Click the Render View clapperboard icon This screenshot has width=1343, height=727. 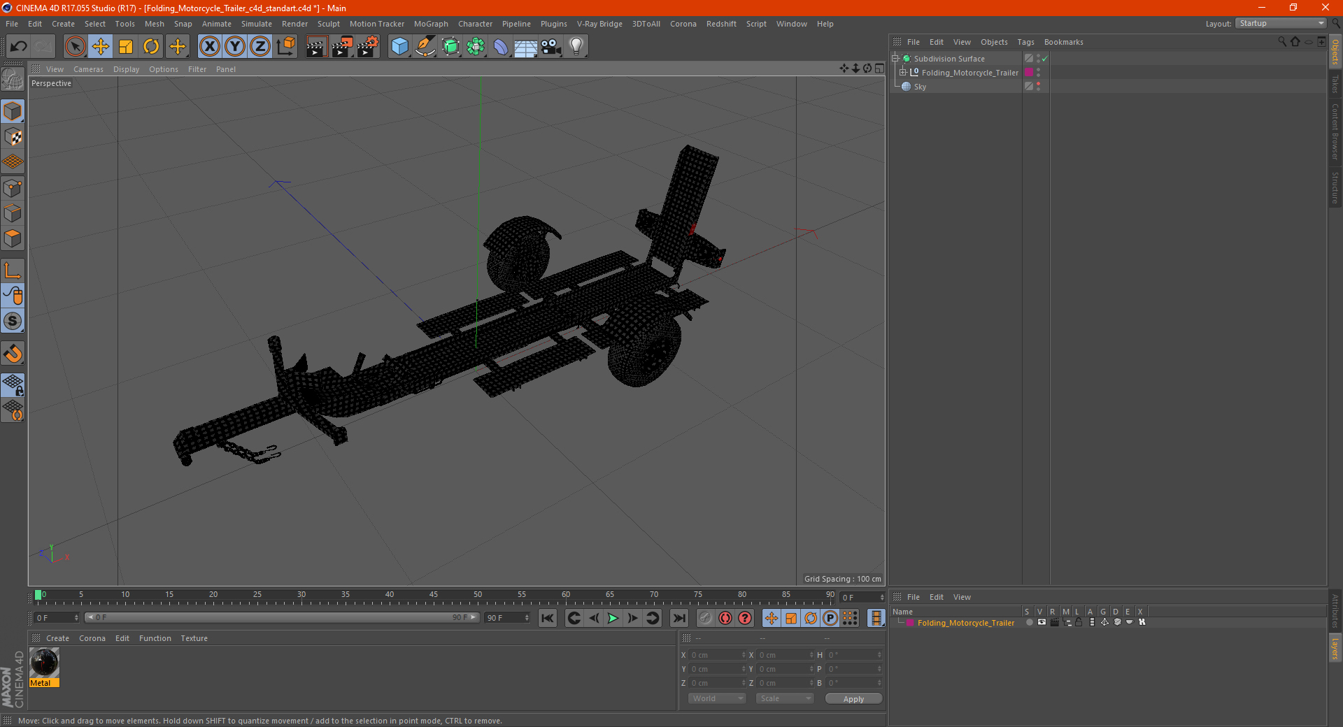tap(316, 47)
